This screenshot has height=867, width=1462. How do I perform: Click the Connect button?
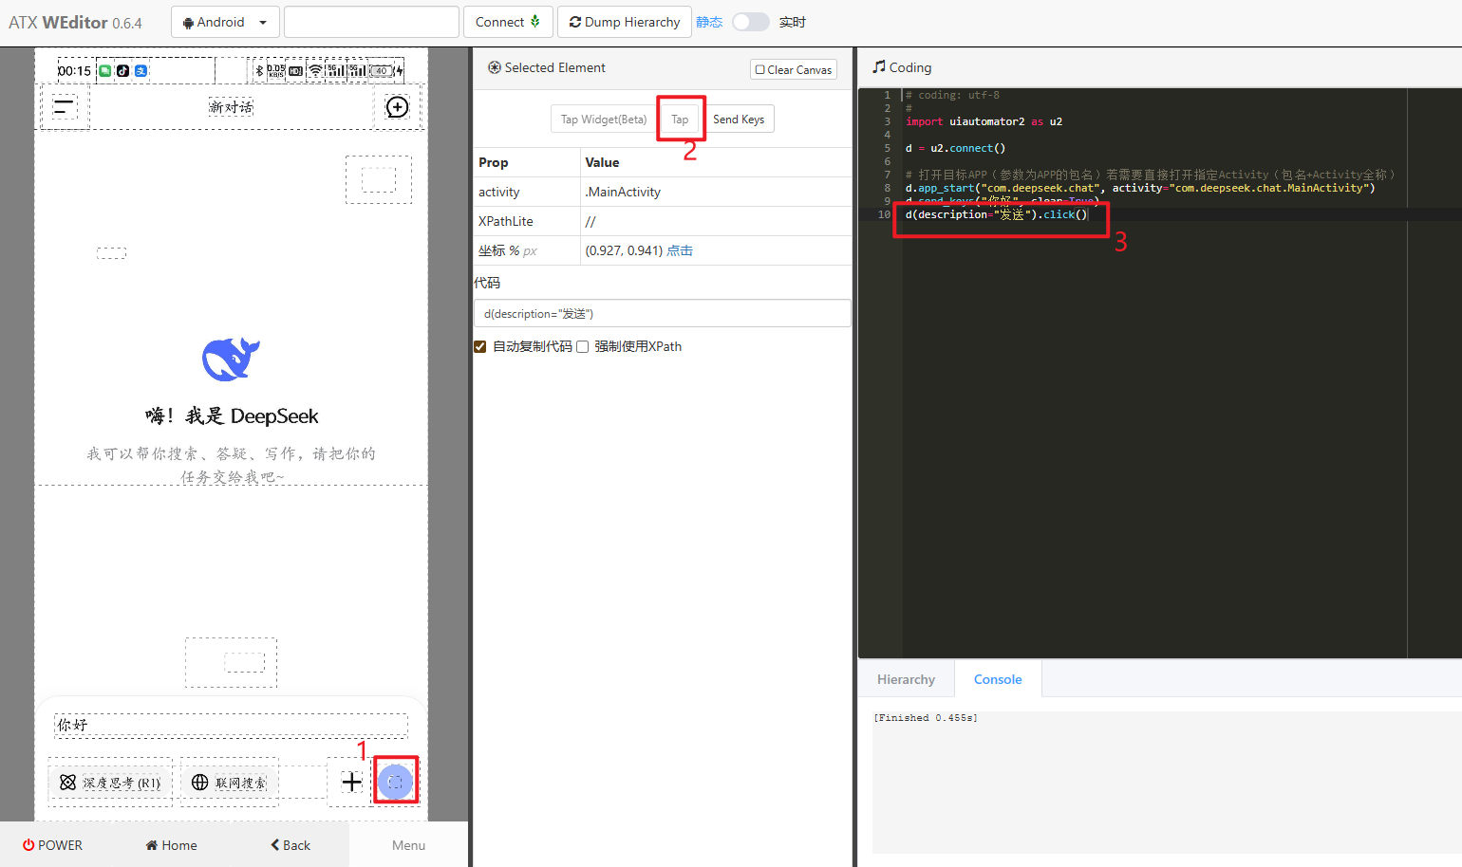point(508,22)
